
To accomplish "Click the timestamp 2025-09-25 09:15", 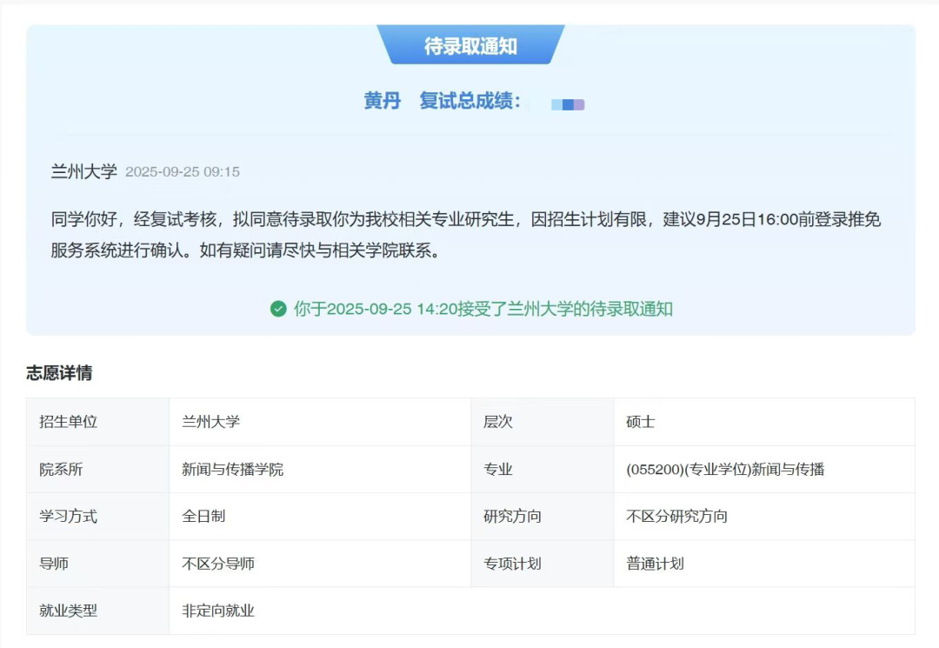I will point(183,172).
